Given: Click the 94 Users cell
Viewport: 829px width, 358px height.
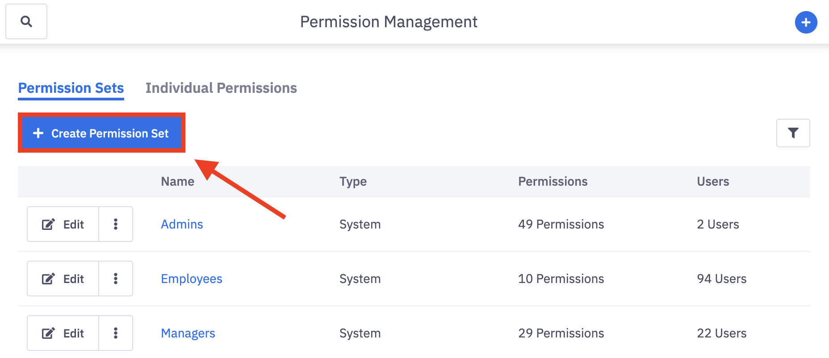Looking at the screenshot, I should [721, 279].
